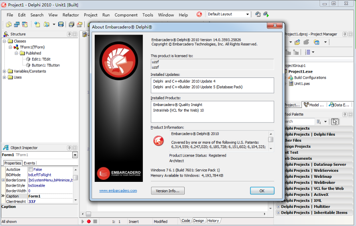Click the Object Inspector scrollbar down arrow
This screenshot has width=356, height=226.
75,200
